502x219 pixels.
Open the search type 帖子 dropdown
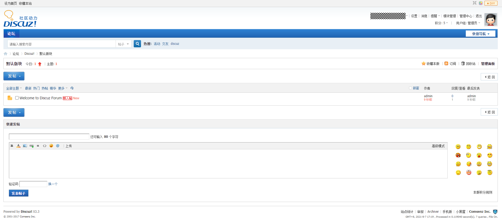[123, 44]
